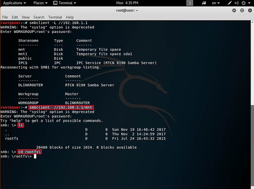Open the View menu
The height and width of the screenshot is (189, 254).
[25, 17]
